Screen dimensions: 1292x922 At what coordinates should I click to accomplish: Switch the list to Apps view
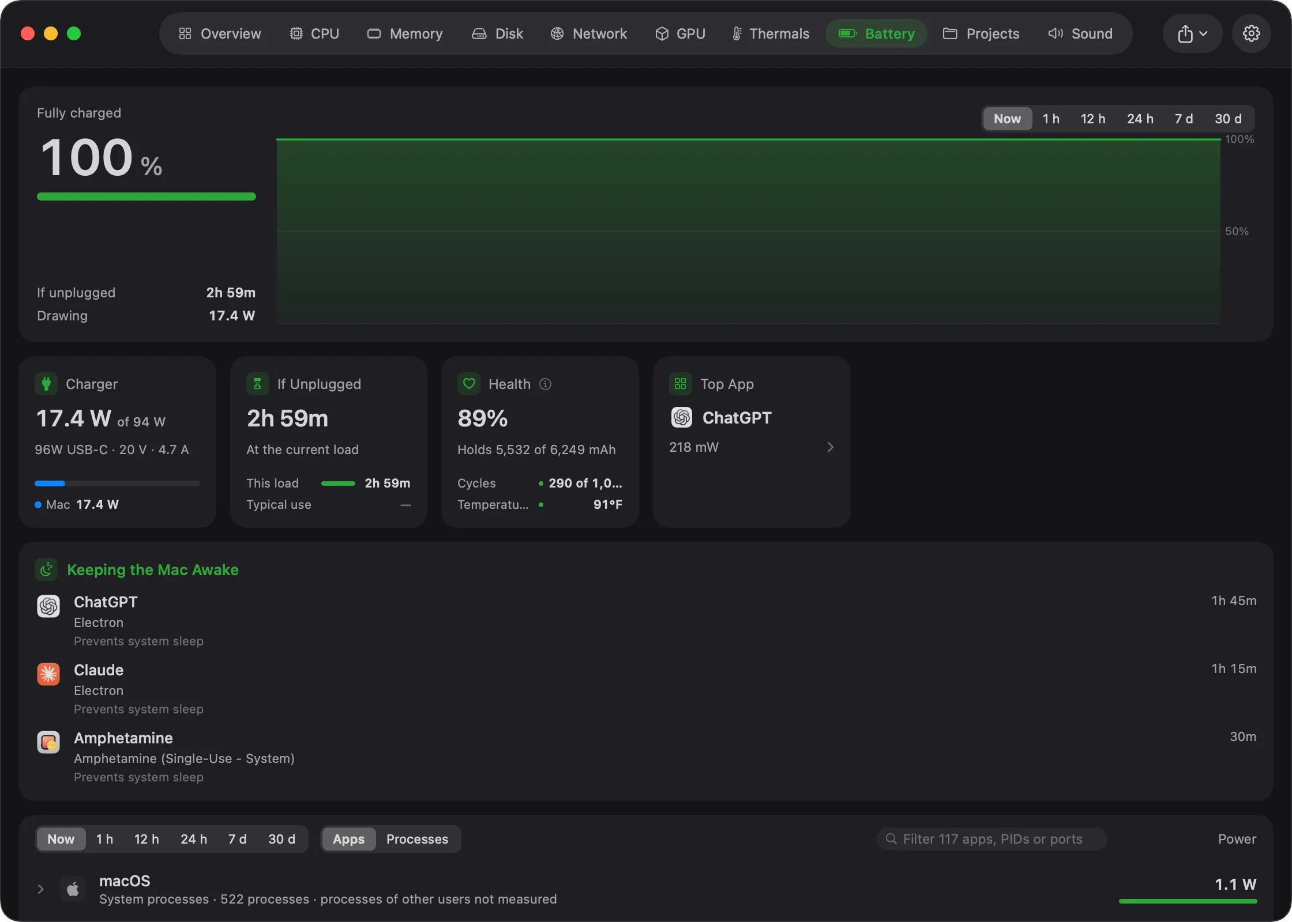348,839
